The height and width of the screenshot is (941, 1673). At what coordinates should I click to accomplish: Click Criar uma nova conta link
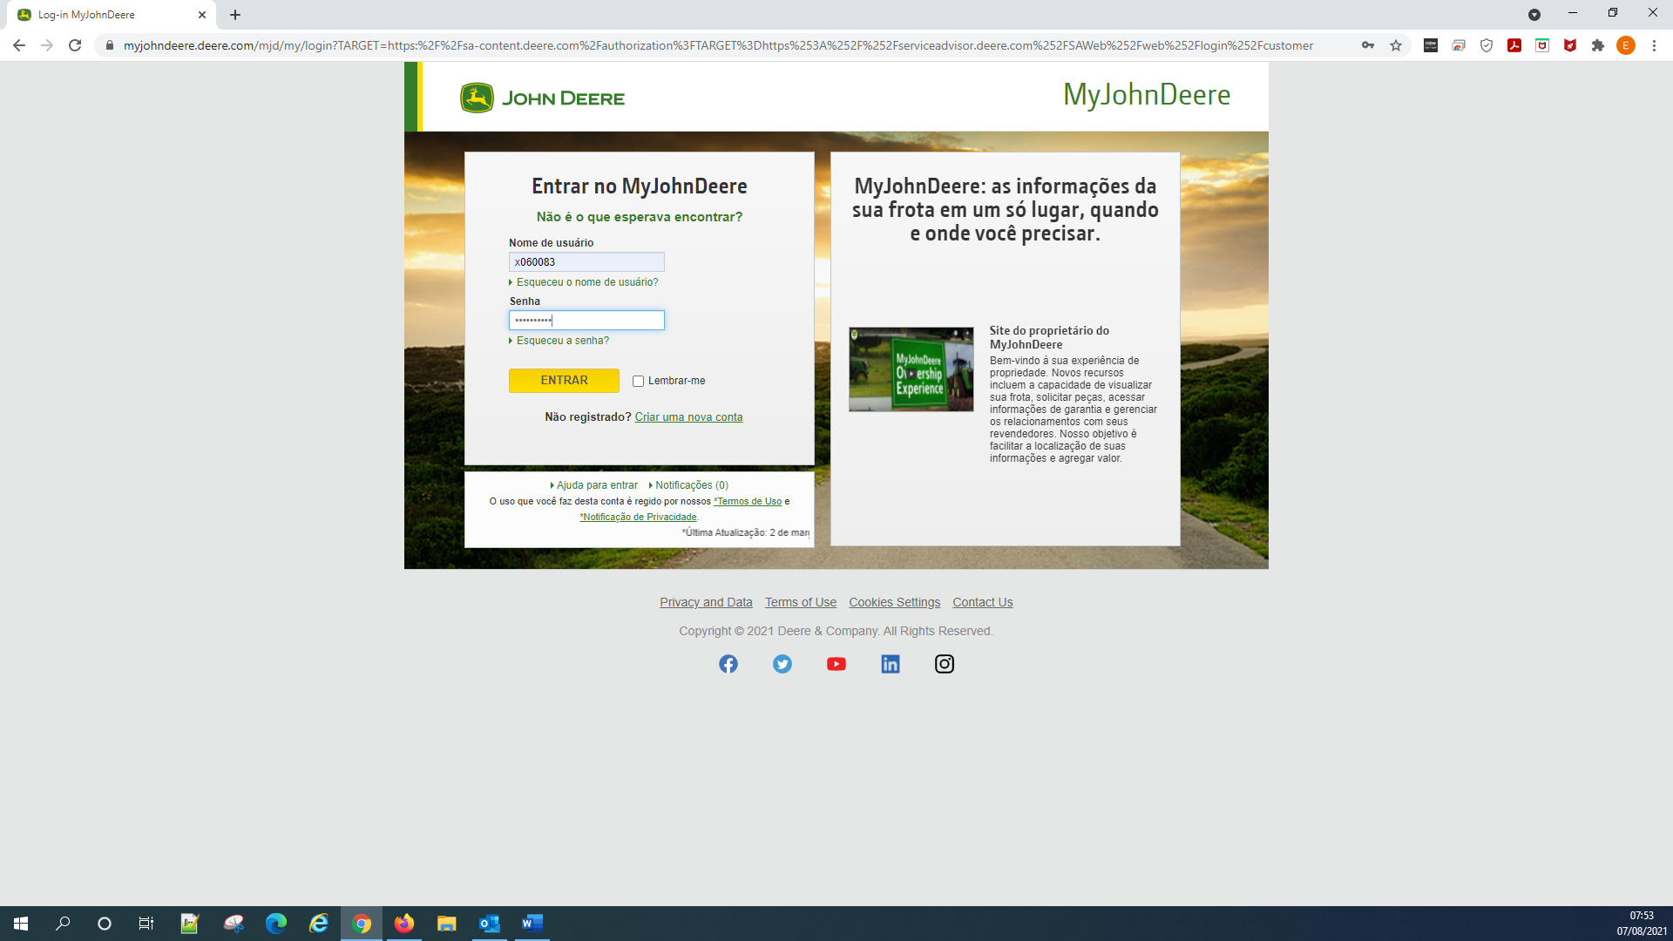coord(688,417)
